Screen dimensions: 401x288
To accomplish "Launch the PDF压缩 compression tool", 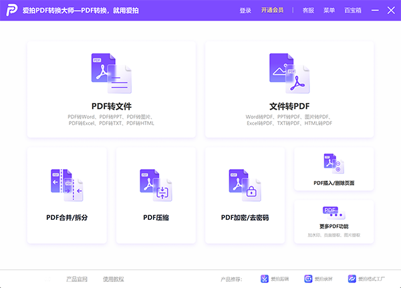I will click(x=156, y=195).
